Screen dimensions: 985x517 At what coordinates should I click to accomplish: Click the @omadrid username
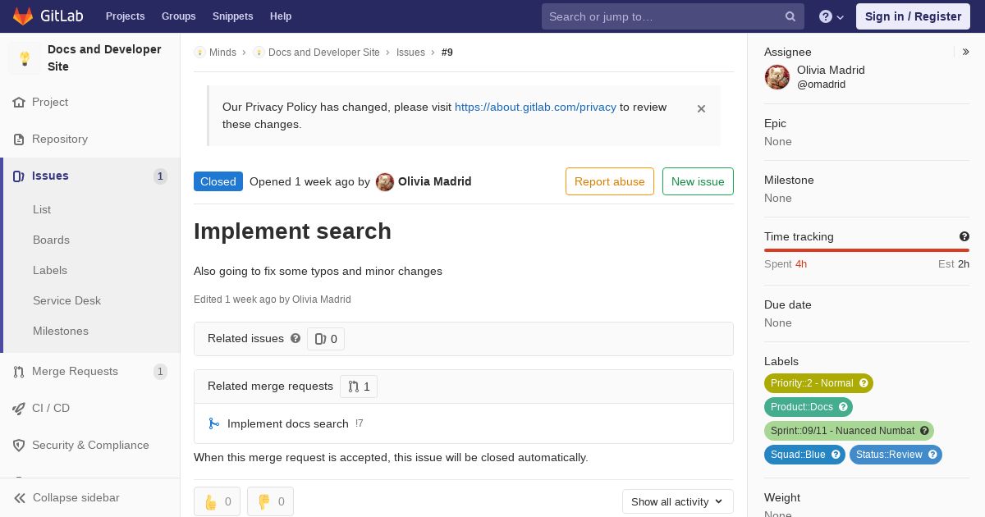point(821,85)
